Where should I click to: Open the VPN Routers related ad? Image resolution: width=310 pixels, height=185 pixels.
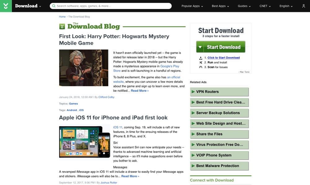coord(219,92)
